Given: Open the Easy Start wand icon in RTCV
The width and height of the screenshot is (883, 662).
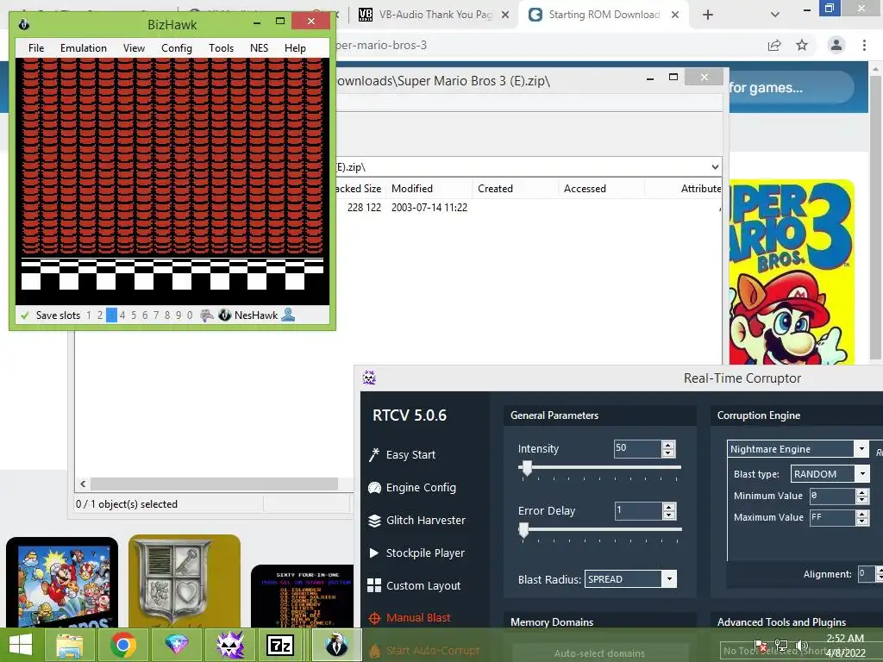Looking at the screenshot, I should (374, 455).
